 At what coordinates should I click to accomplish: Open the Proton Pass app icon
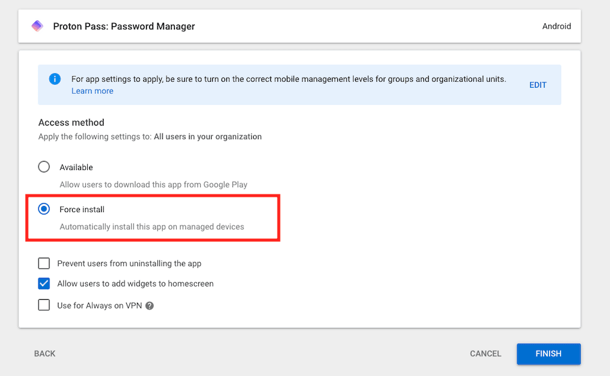pyautogui.click(x=37, y=26)
